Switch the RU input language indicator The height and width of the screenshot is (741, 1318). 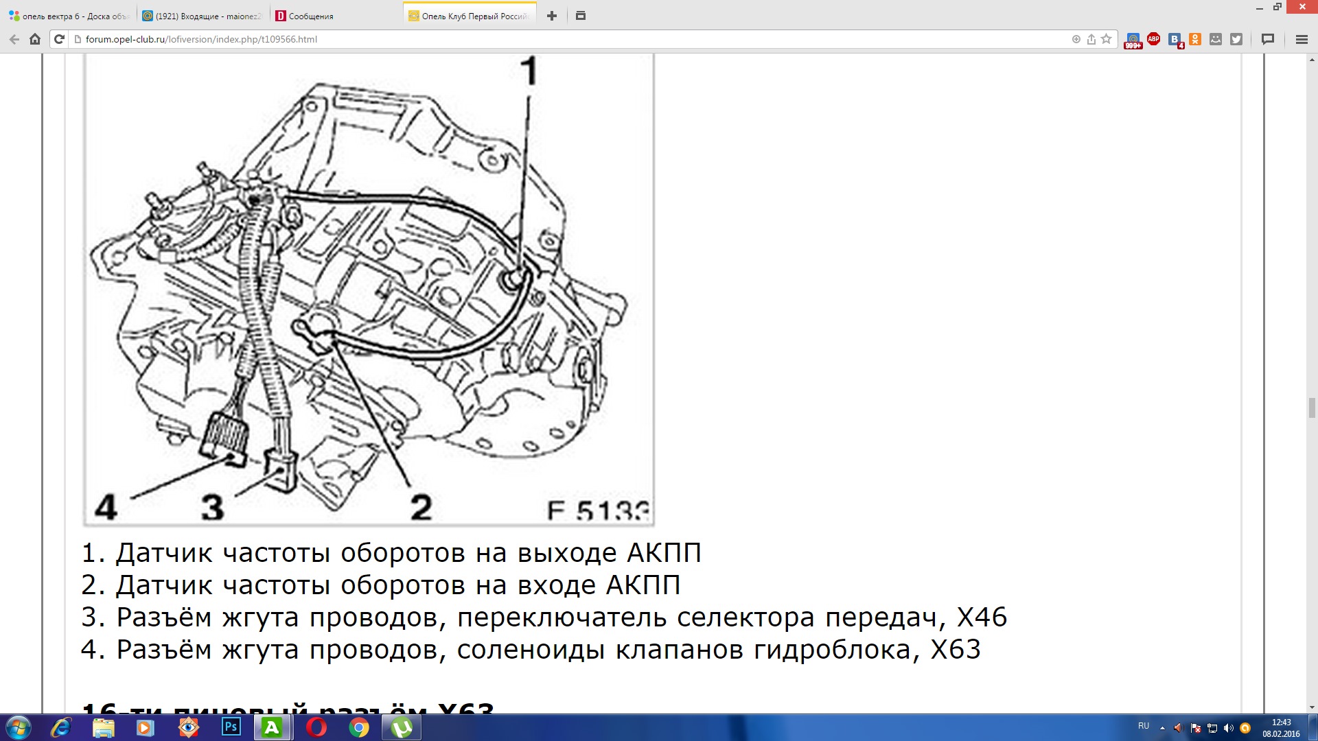click(1144, 726)
